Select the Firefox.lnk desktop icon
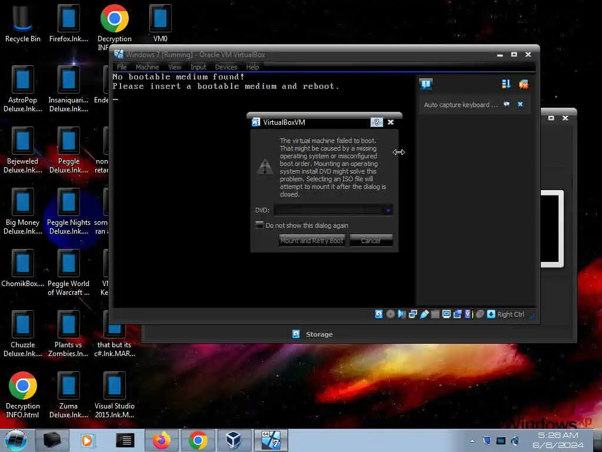 [x=69, y=23]
